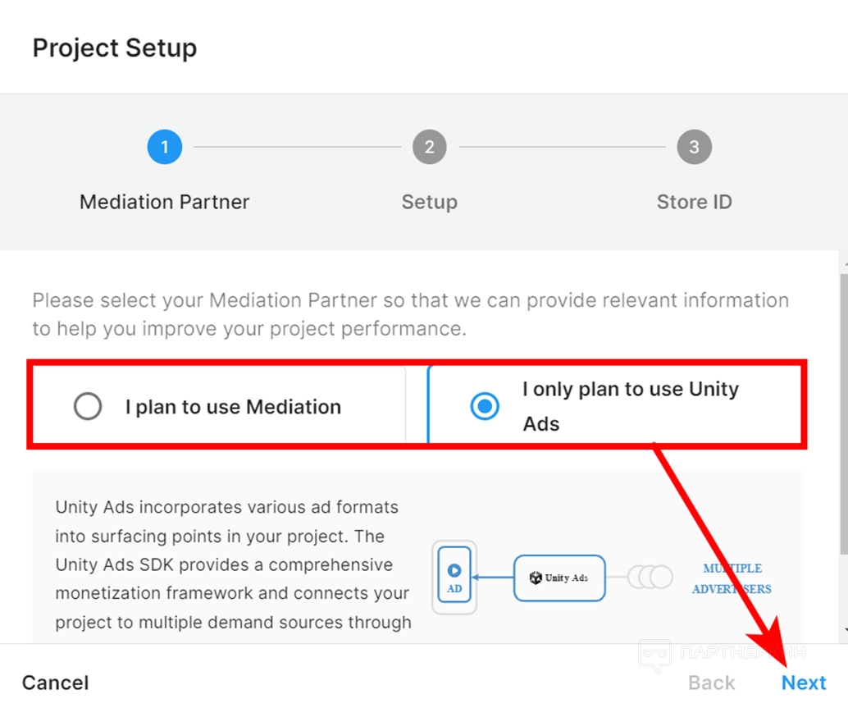Click the step 1 circle indicator
The width and height of the screenshot is (848, 717).
click(164, 148)
